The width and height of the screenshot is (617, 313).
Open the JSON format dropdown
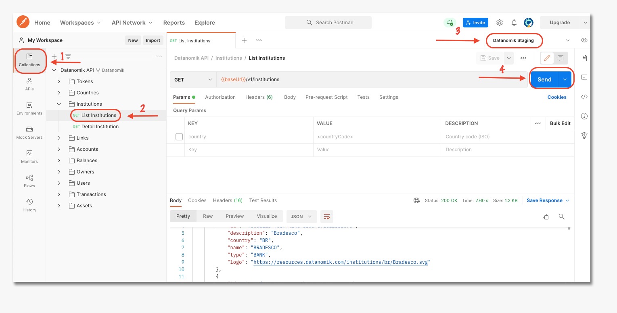pos(301,217)
